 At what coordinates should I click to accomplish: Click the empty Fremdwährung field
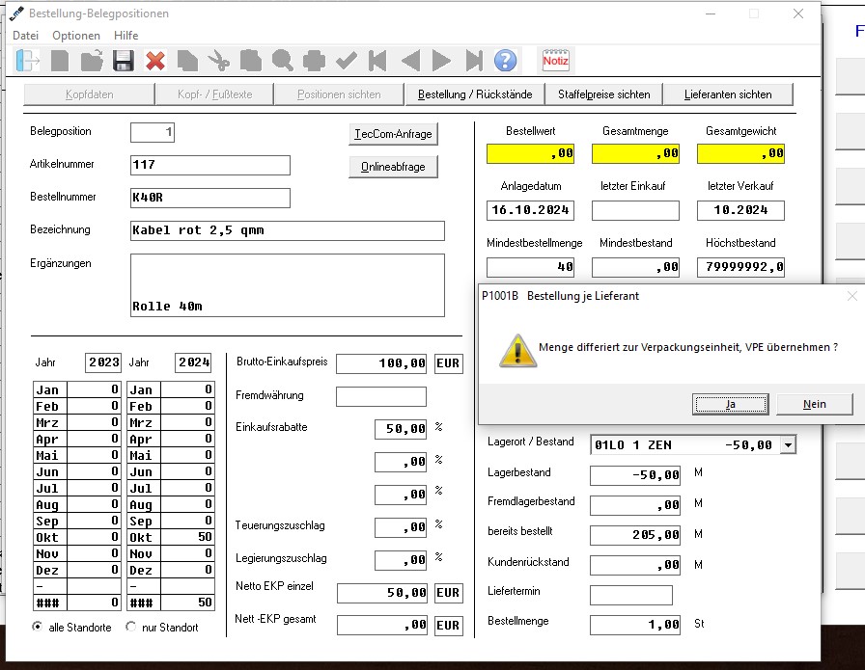click(381, 397)
